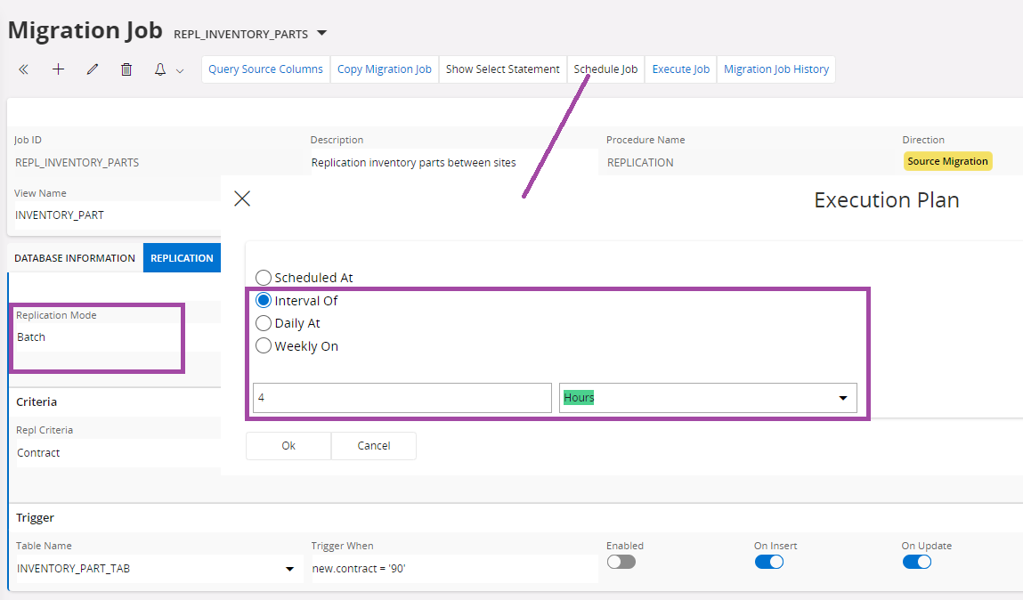The height and width of the screenshot is (600, 1023).
Task: Edit the migration job using pencil icon
Action: tap(92, 69)
